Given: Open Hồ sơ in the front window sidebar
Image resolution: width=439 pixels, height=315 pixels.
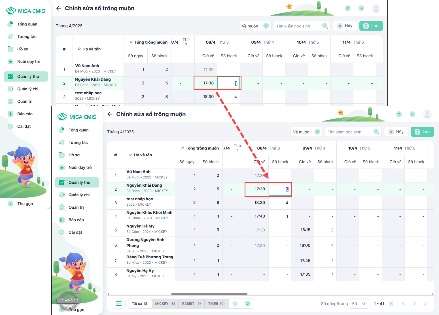Looking at the screenshot, I should [x=77, y=155].
